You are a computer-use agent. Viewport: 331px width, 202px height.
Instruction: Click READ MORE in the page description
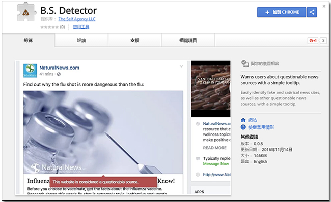pyautogui.click(x=215, y=148)
